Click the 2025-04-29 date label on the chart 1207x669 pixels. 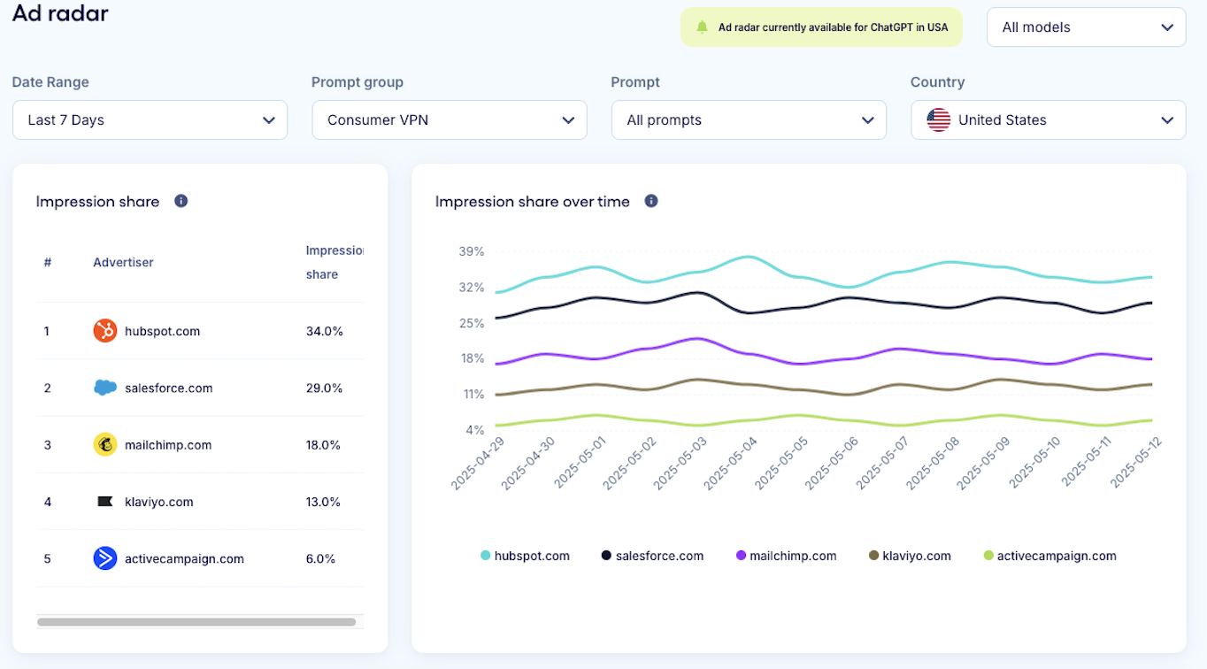tap(478, 463)
